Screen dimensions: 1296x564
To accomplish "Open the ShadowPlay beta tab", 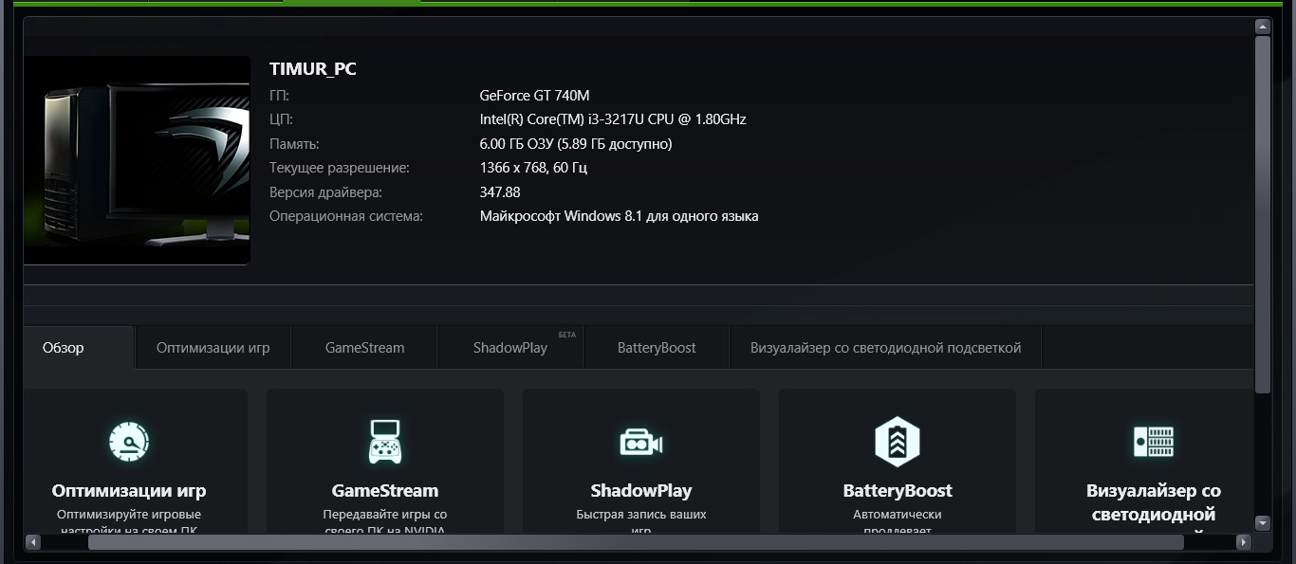I will click(x=510, y=348).
